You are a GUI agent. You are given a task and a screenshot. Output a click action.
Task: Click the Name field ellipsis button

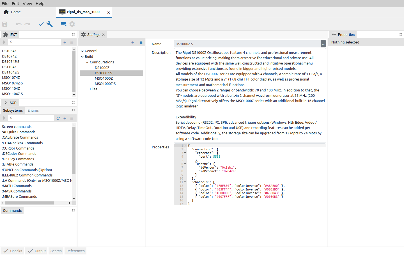323,44
